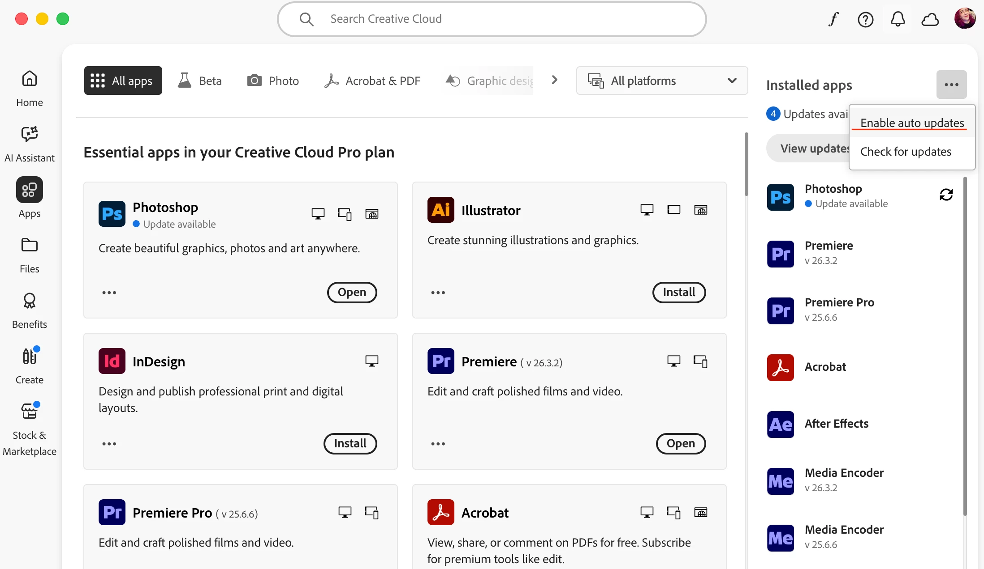Viewport: 984px width, 569px height.
Task: Open Stock & Marketplace in sidebar
Action: click(30, 429)
